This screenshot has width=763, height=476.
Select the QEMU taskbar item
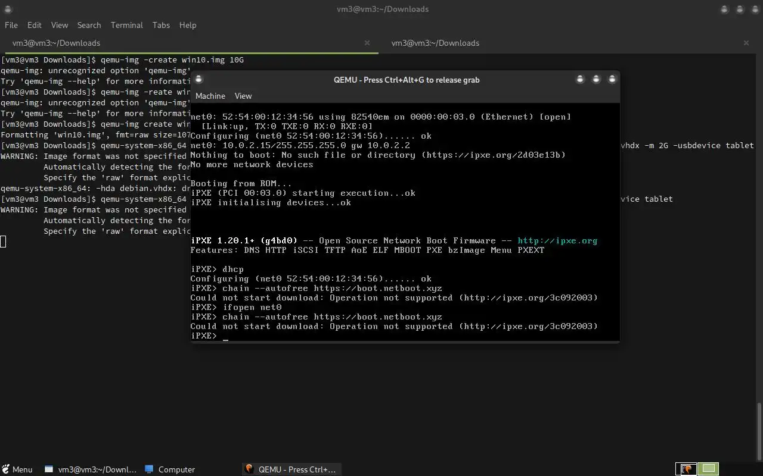pos(291,469)
